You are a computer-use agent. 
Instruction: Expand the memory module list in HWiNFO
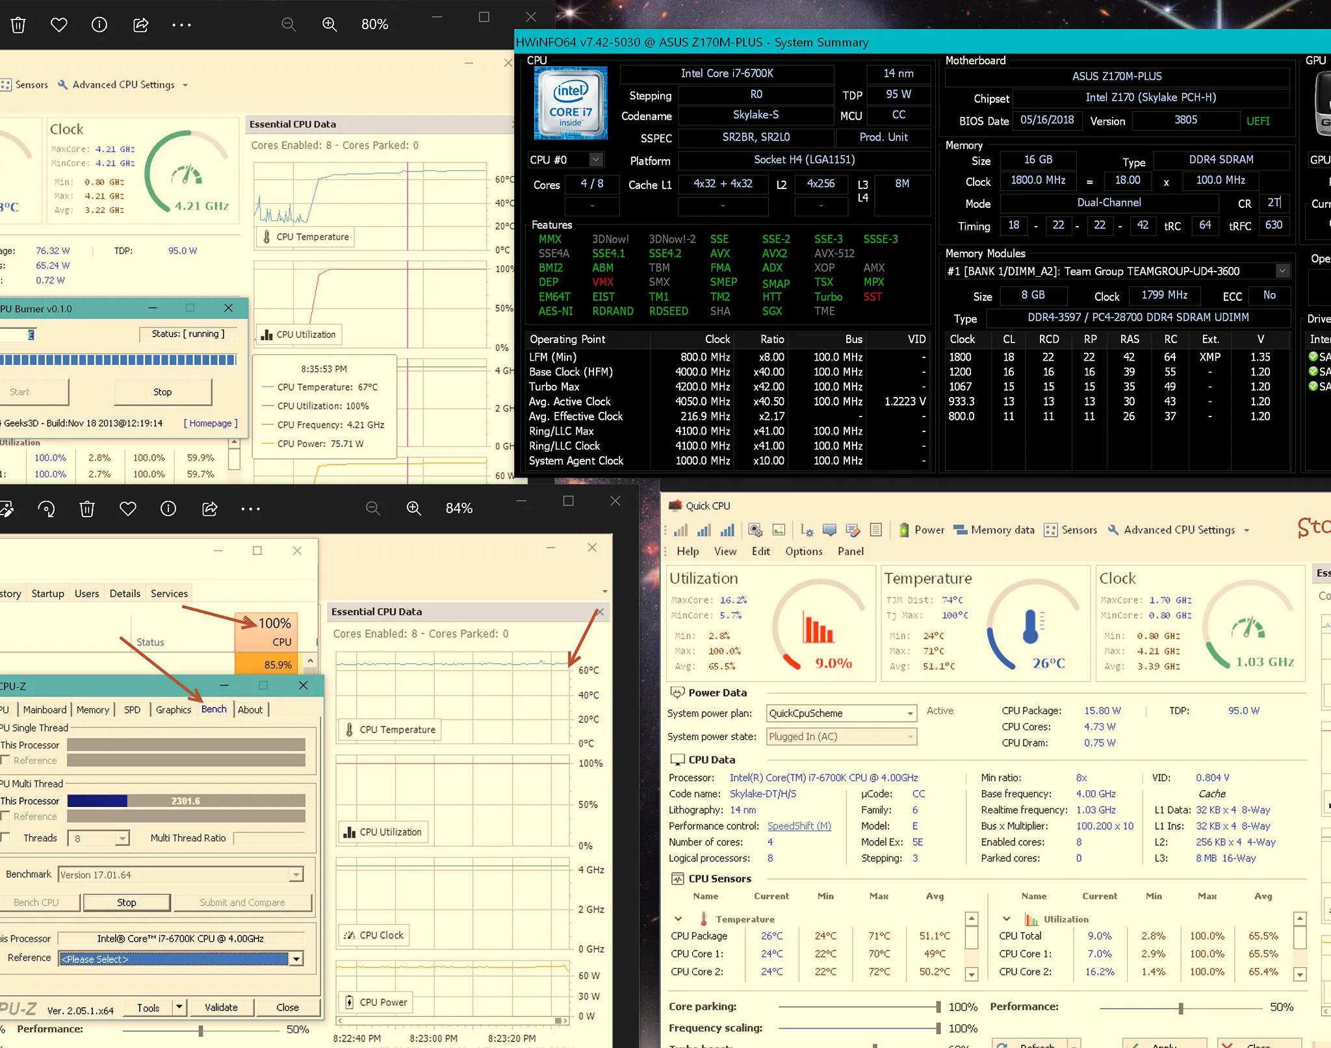(1282, 271)
